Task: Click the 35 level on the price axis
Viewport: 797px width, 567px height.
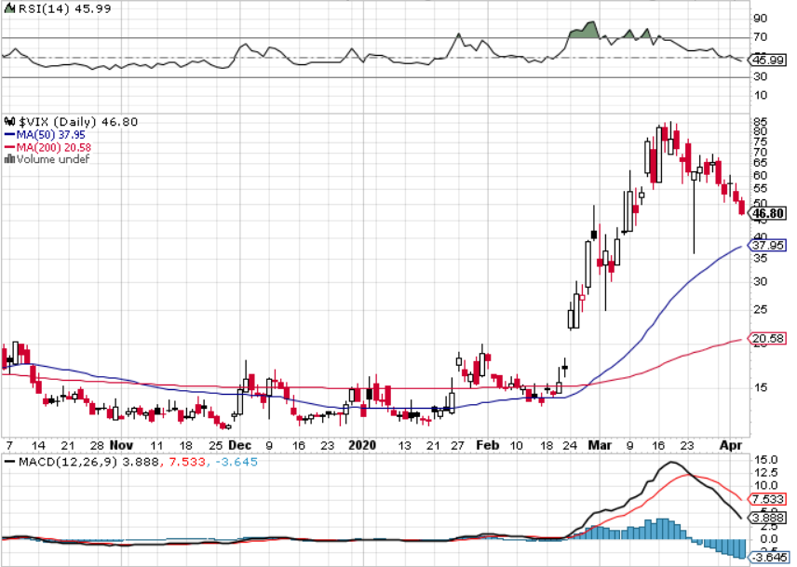Action: 761,258
